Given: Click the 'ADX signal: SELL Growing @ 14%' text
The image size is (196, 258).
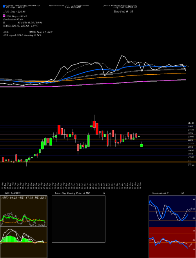Looking at the screenshot, I should pos(22,35).
